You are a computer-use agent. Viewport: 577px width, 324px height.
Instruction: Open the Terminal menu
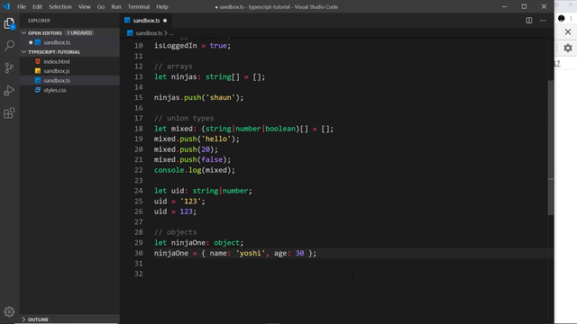[139, 6]
